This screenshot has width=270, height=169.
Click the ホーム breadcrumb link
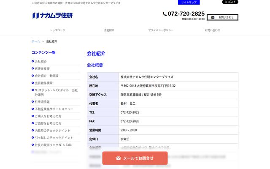point(35,41)
